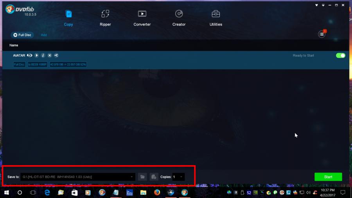The width and height of the screenshot is (352, 198).
Task: Click the Name column header
Action: point(14,45)
